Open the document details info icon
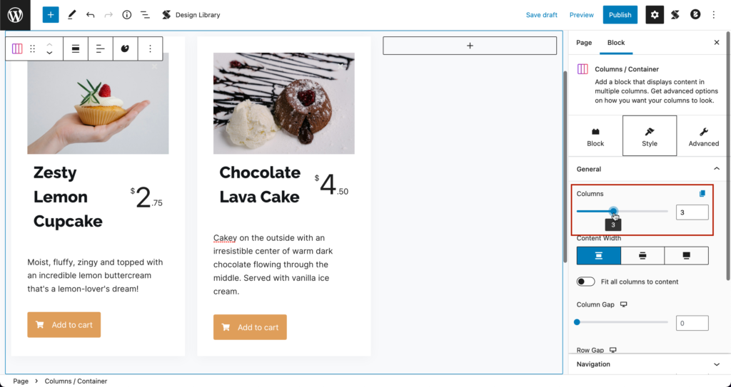731x387 pixels. (127, 15)
